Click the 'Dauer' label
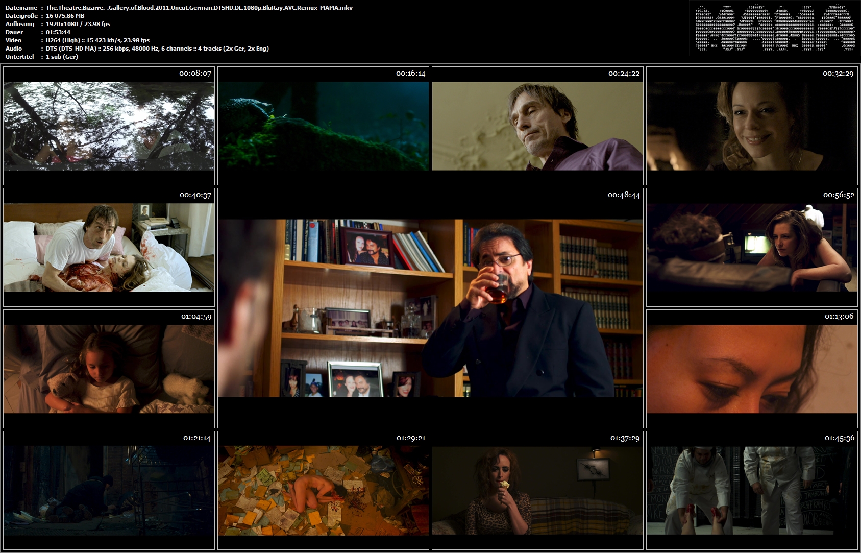The width and height of the screenshot is (861, 553). pyautogui.click(x=14, y=32)
